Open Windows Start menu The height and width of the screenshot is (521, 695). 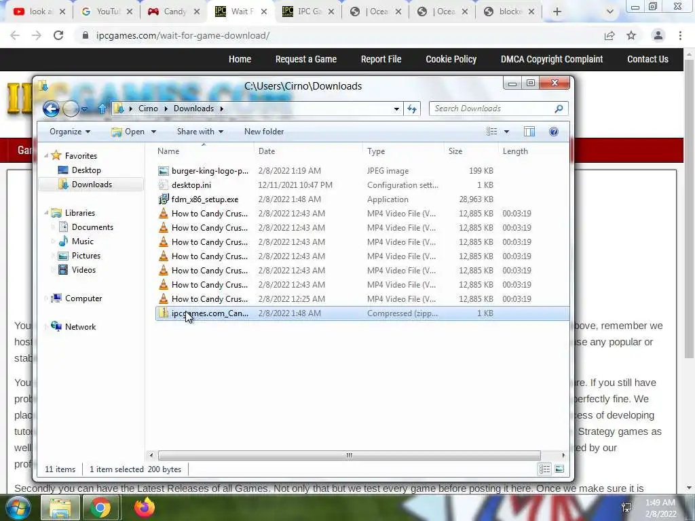[18, 507]
